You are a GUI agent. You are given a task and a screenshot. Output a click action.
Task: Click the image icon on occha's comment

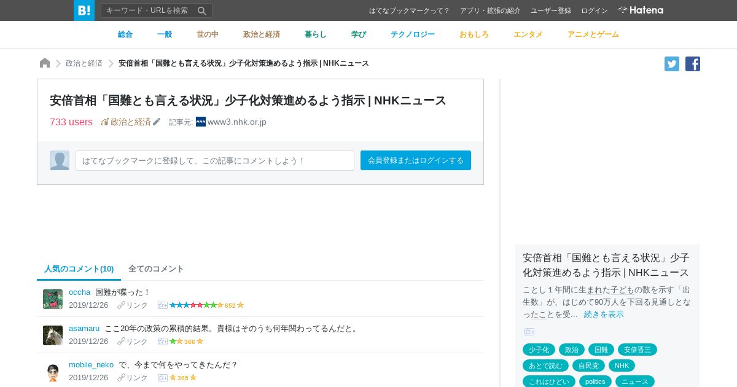pos(163,305)
